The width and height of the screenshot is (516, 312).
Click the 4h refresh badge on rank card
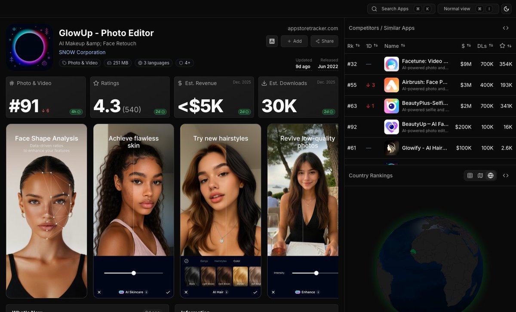tap(76, 112)
